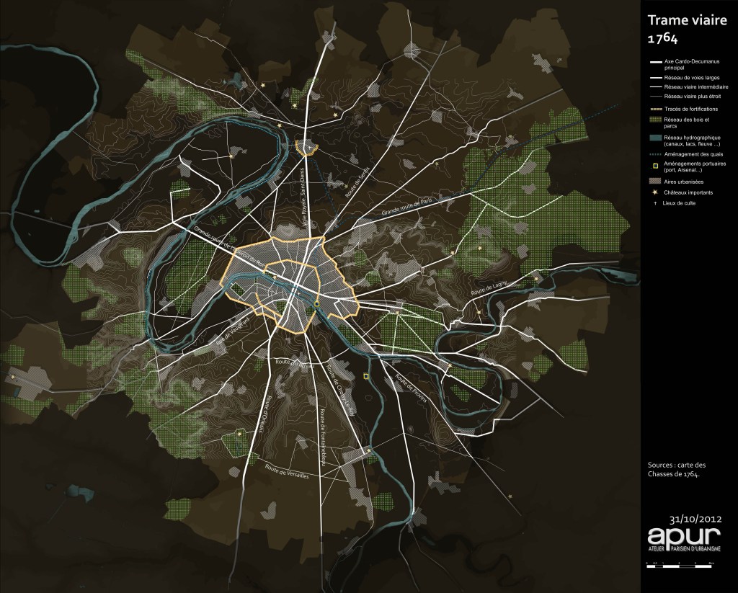Select the yellow square port symbol in legend
The height and width of the screenshot is (593, 738).
tap(654, 165)
